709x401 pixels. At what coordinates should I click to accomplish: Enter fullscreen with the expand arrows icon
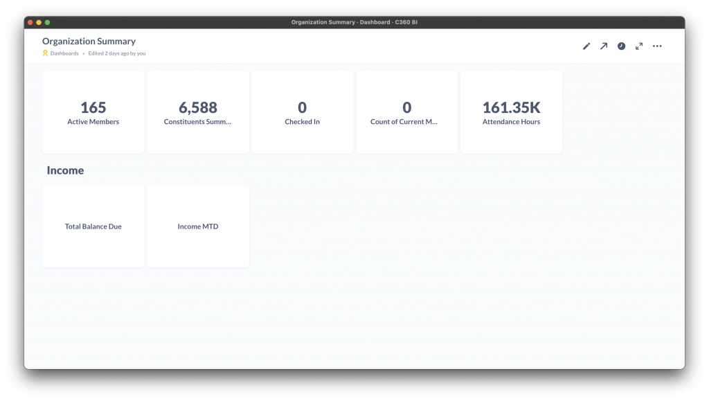(x=639, y=46)
